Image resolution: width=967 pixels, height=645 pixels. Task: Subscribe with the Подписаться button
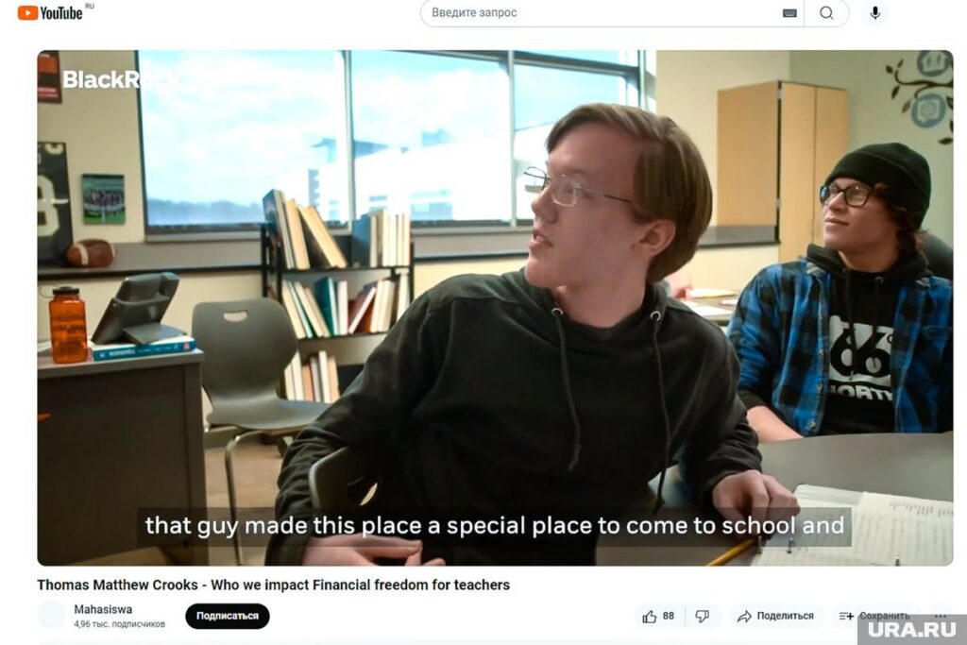tap(227, 616)
